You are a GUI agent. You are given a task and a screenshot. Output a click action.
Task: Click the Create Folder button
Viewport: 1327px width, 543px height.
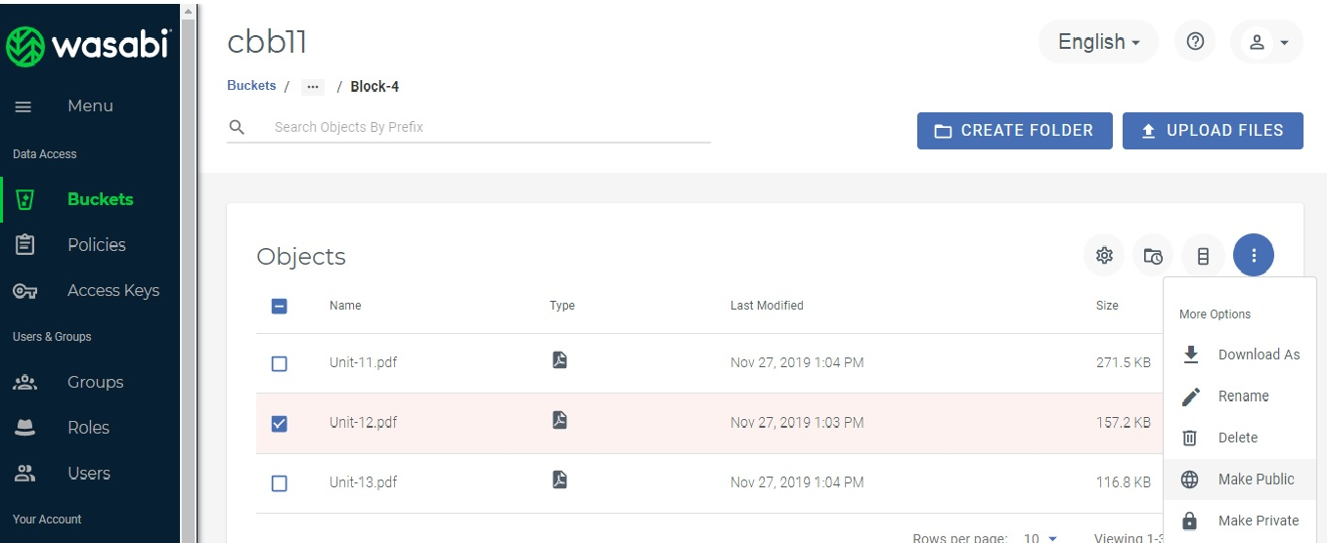tap(1014, 131)
